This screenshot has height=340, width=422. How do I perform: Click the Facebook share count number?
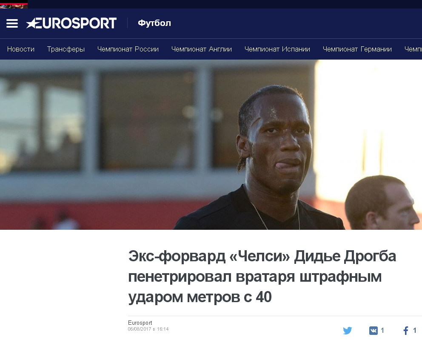(415, 330)
